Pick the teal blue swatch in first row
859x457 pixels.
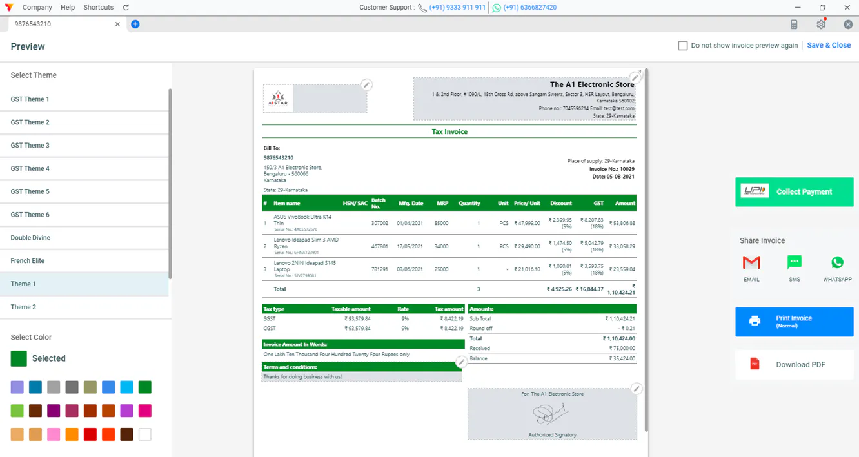coord(35,387)
